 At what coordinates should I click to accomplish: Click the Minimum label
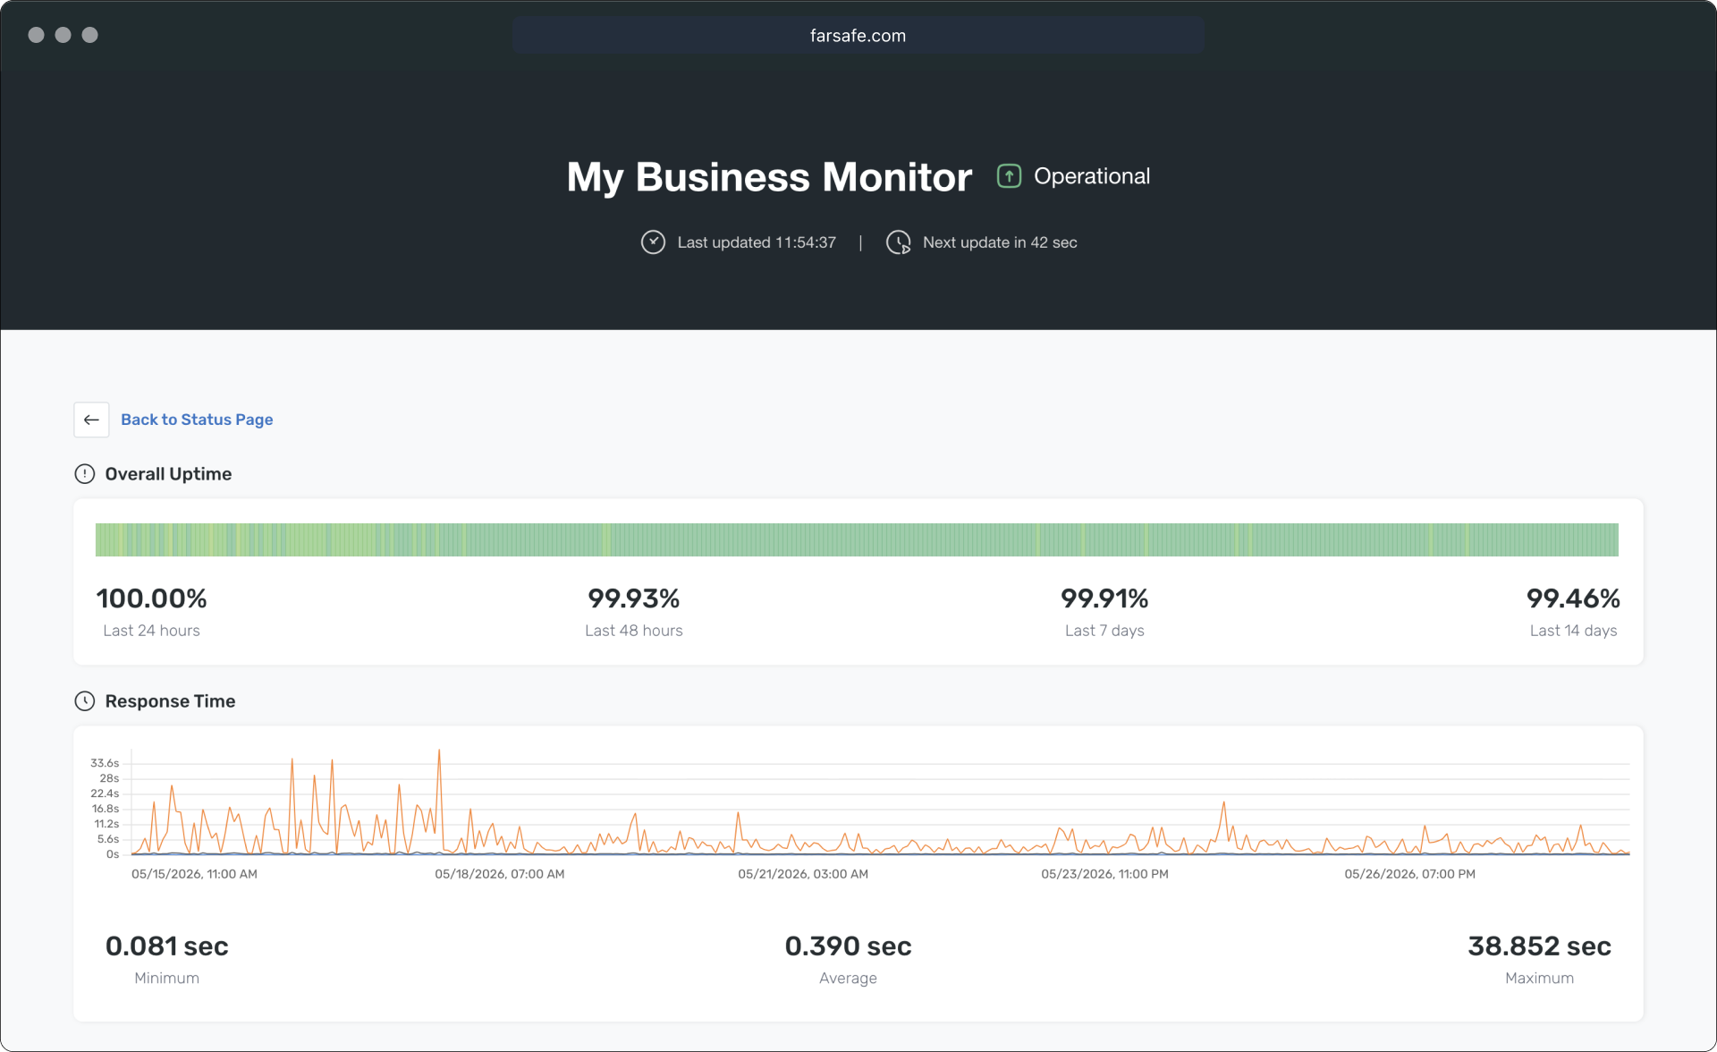point(167,979)
